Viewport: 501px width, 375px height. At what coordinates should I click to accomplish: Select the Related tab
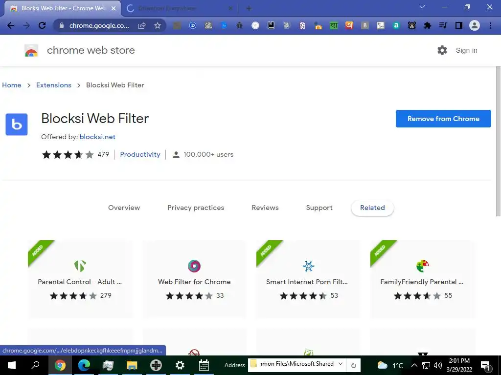tap(372, 208)
